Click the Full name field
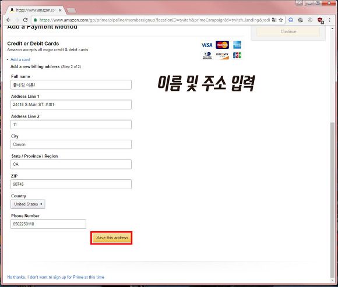The height and width of the screenshot is (287, 338). pyautogui.click(x=71, y=85)
